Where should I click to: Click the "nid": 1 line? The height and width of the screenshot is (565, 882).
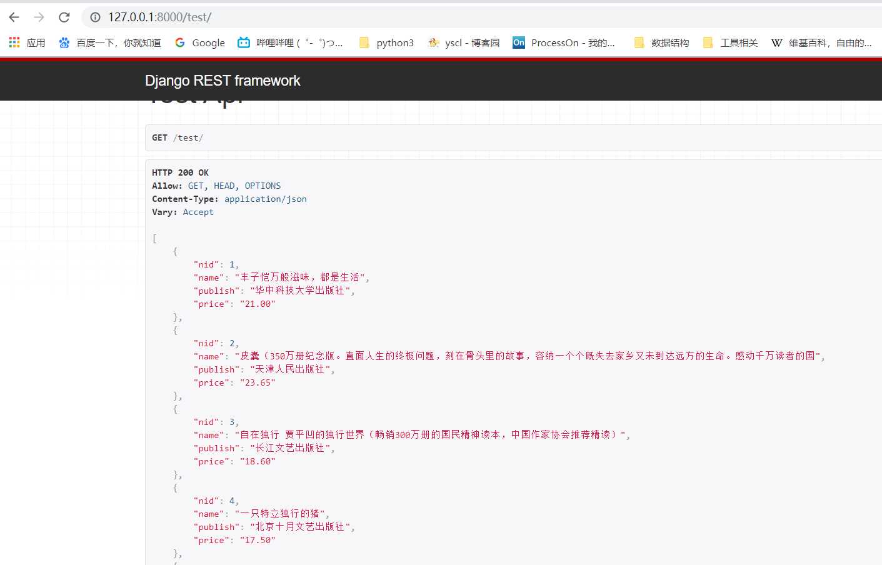click(x=216, y=264)
